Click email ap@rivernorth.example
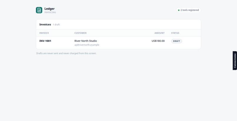This screenshot has width=237, height=121. (x=87, y=45)
